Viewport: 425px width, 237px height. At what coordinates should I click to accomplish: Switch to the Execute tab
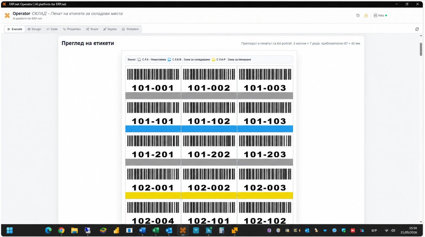click(15, 29)
